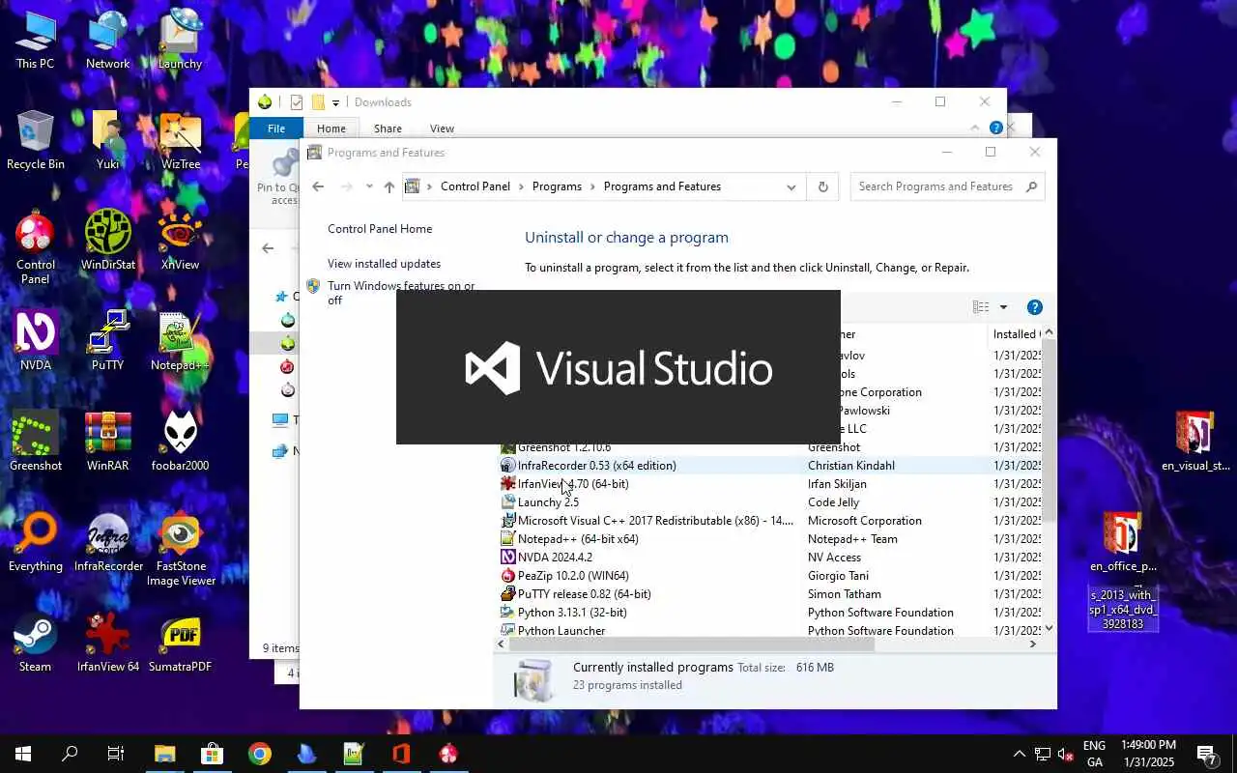Switch to the View tab in Downloads

click(442, 129)
